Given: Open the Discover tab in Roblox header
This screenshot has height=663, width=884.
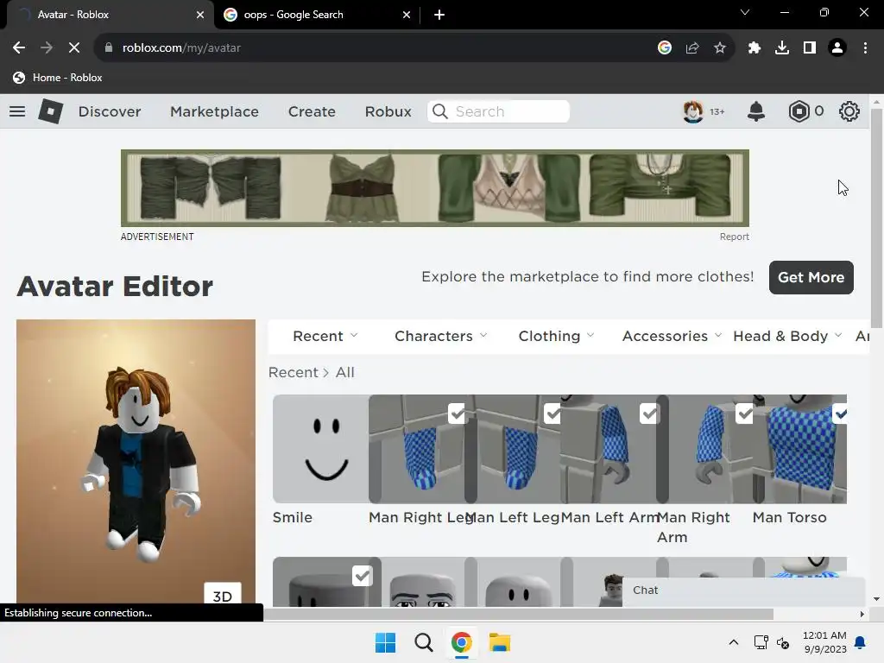Looking at the screenshot, I should tap(110, 111).
